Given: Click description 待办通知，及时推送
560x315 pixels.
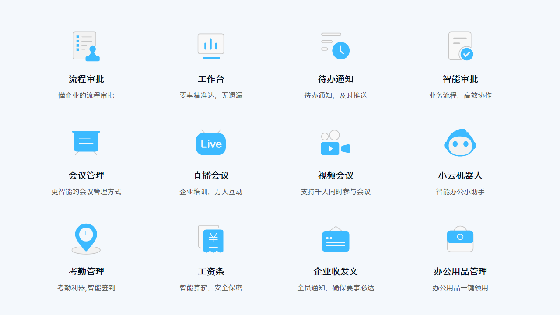Looking at the screenshot, I should pos(336,95).
